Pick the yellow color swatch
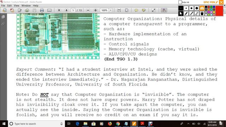Screen dimensions: 226x127 click(214, 12)
